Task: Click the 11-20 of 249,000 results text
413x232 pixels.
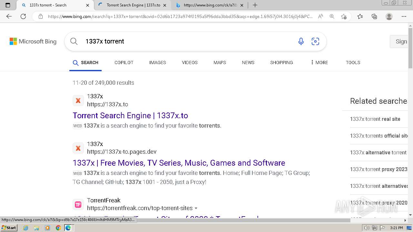Action: pyautogui.click(x=103, y=83)
